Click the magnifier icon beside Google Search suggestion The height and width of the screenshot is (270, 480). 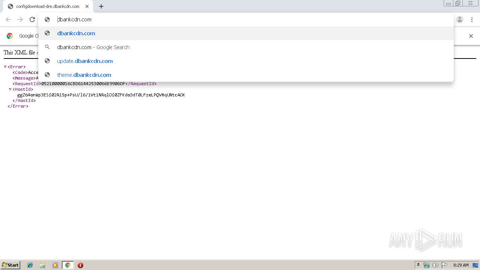[47, 47]
